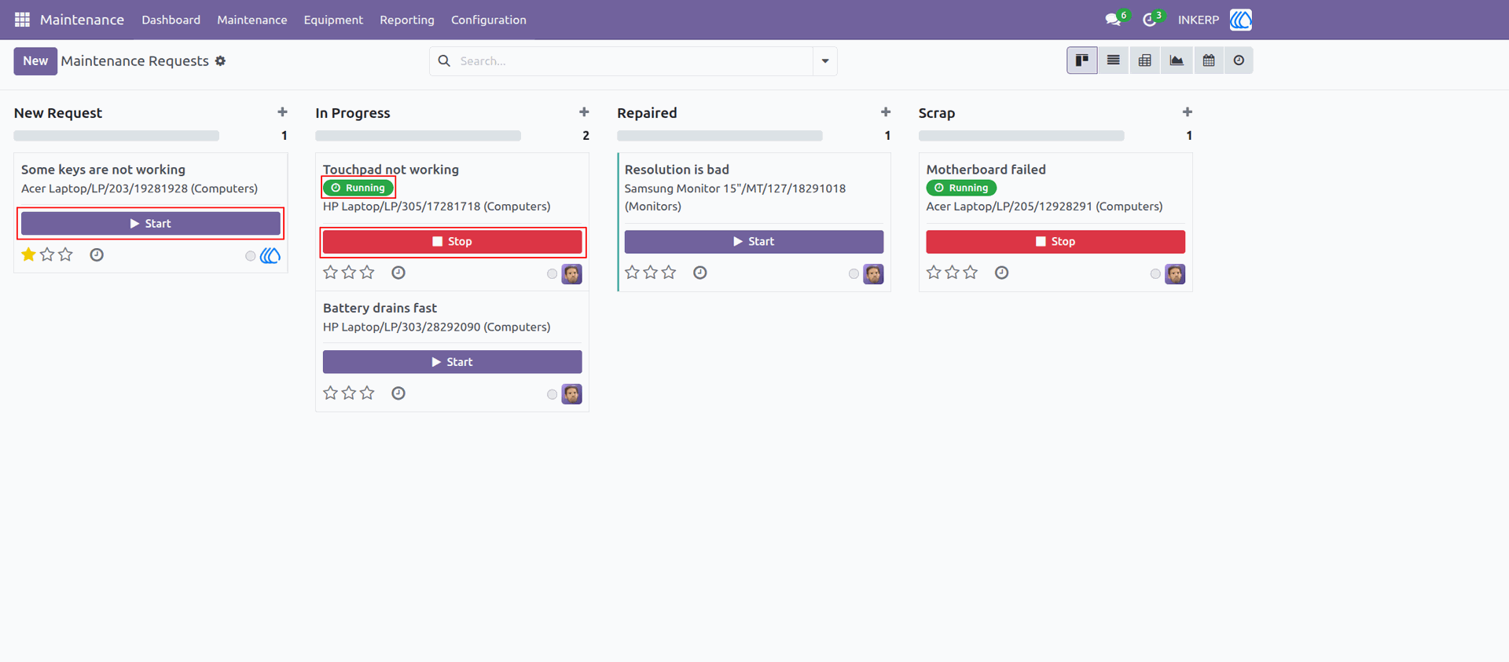The image size is (1509, 662).
Task: Switch to List view
Action: pos(1114,60)
